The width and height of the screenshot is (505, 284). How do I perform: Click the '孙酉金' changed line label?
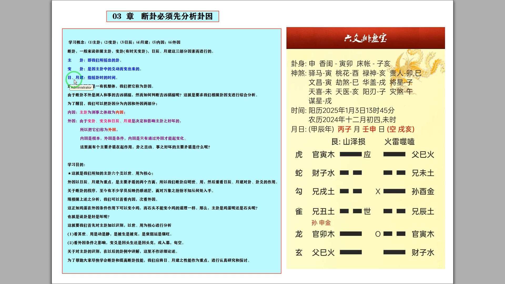click(x=423, y=191)
